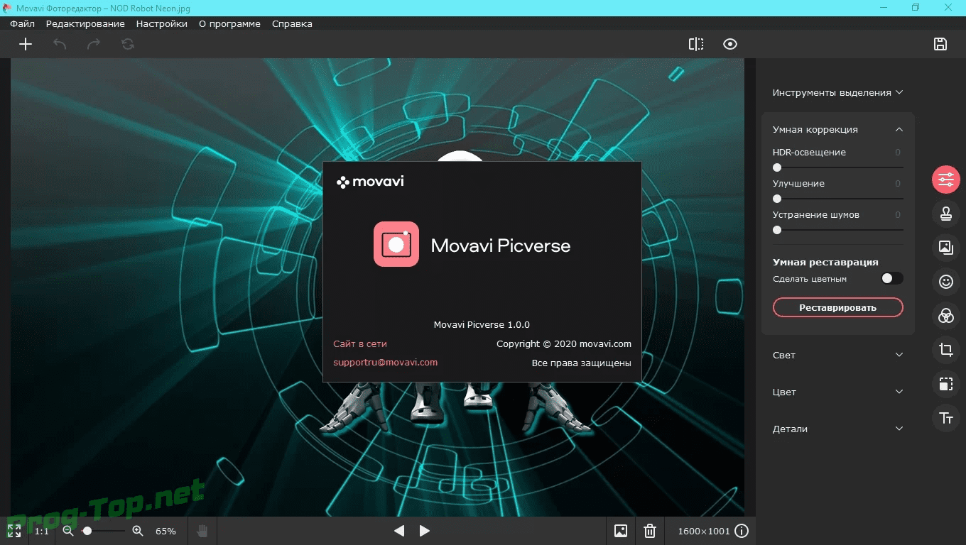Expand the 'Свет' section
Viewport: 966px width, 545px height.
coord(899,355)
